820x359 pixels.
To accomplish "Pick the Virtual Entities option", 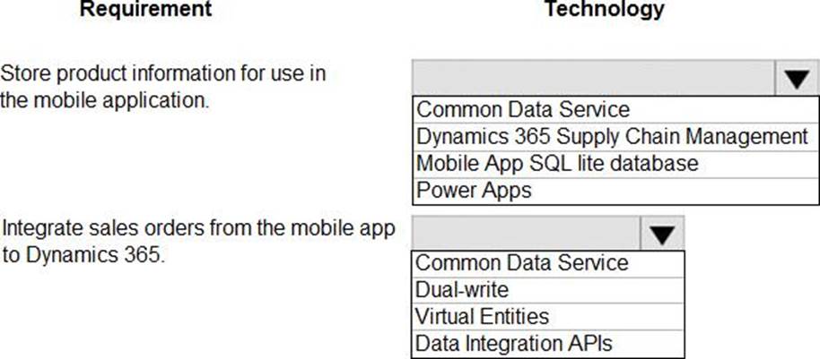I will pyautogui.click(x=483, y=317).
